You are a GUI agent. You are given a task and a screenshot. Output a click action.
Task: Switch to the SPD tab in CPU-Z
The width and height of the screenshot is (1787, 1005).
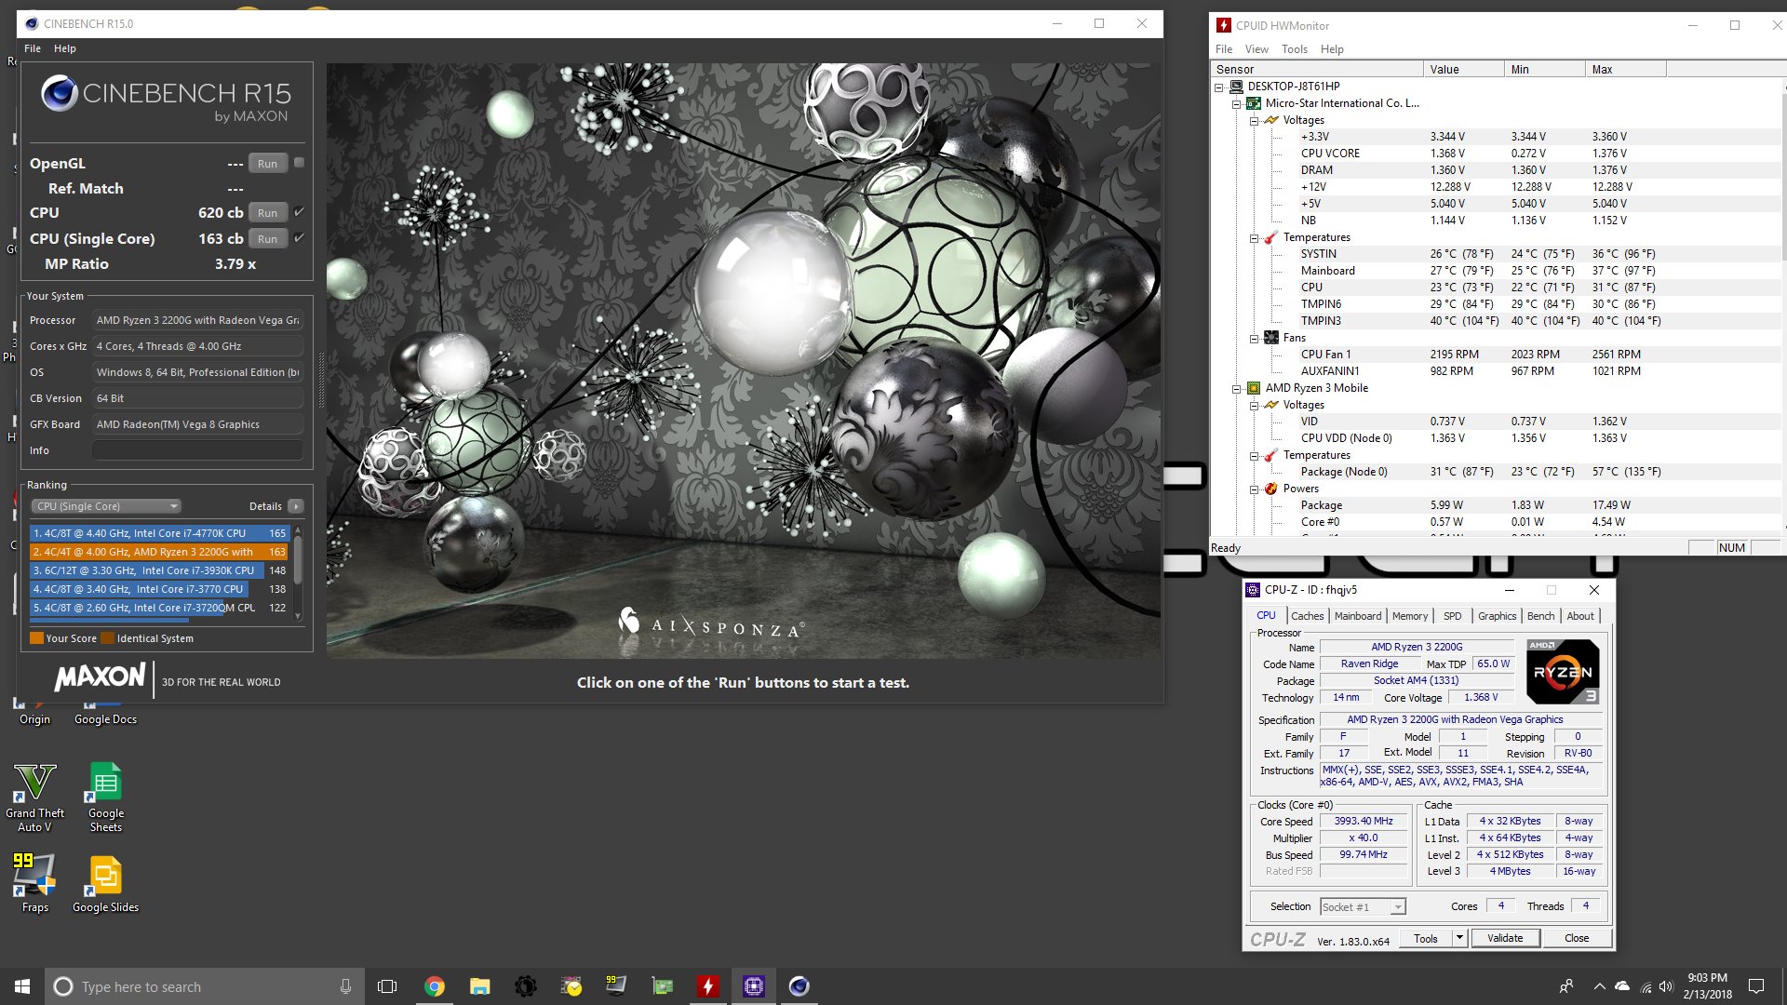point(1452,616)
